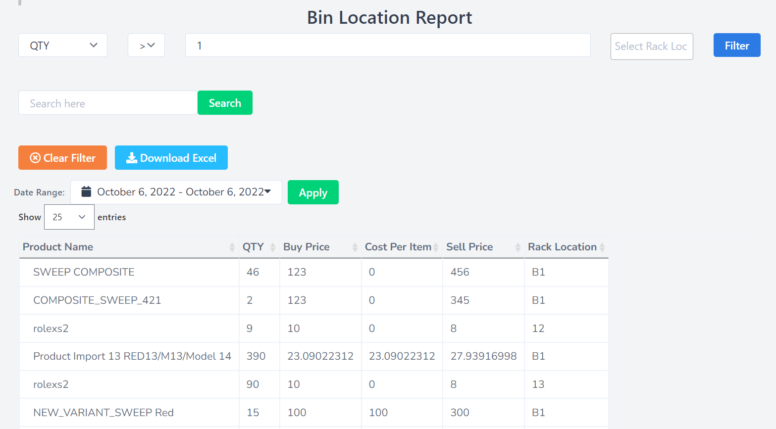Viewport: 776px width, 429px height.
Task: Open the QTY filter field dropdown
Action: 63,45
